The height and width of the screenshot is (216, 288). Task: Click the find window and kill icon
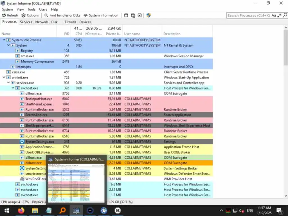(x=139, y=15)
